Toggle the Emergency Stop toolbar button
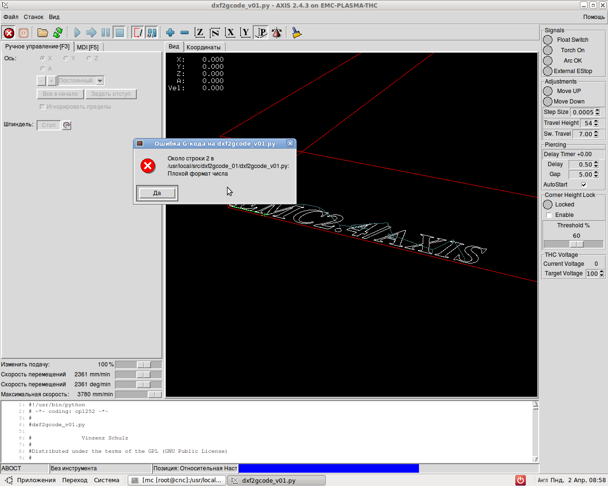 pos(9,33)
